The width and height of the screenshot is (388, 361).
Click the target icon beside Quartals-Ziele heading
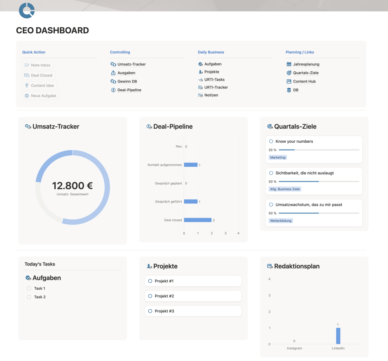270,127
